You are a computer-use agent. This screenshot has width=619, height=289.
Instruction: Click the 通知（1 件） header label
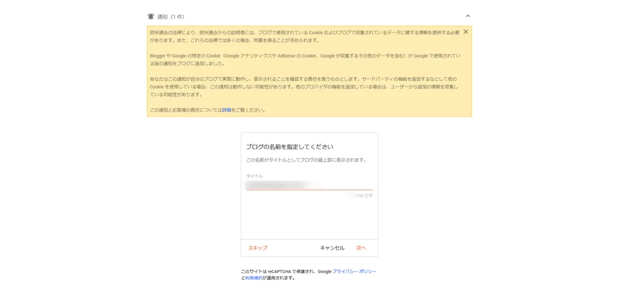tap(170, 16)
